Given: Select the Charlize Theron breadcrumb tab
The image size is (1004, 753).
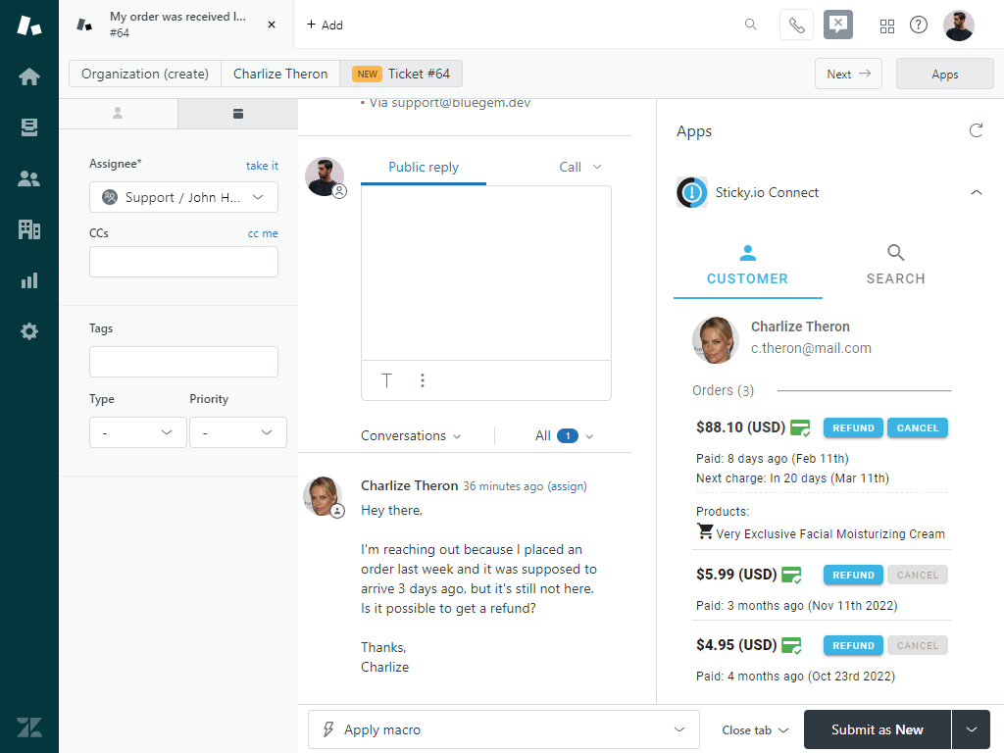Looking at the screenshot, I should (280, 74).
